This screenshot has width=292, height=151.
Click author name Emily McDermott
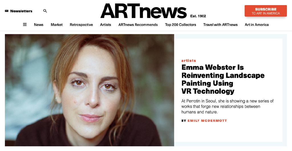tap(207, 121)
